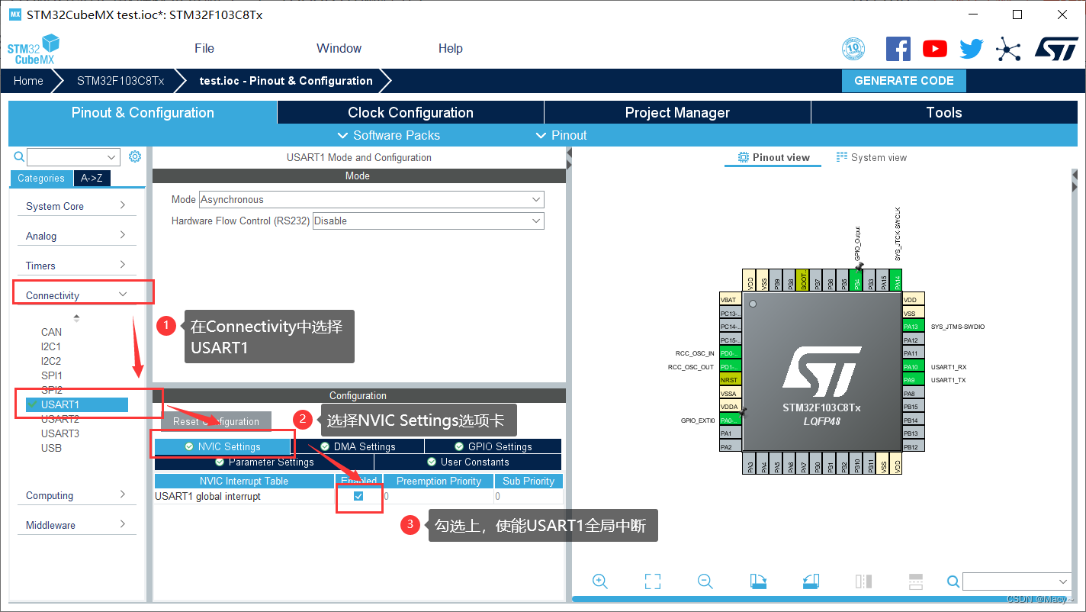Image resolution: width=1086 pixels, height=612 pixels.
Task: Click the pin search magnifier icon
Action: pyautogui.click(x=953, y=581)
